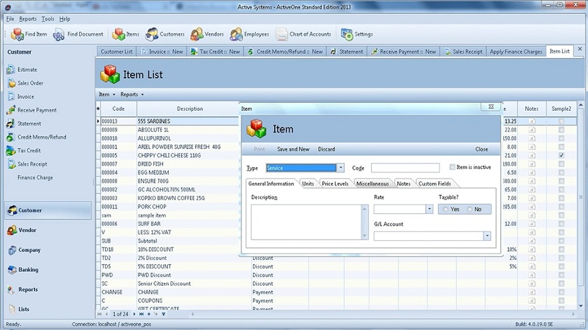This screenshot has width=588, height=330.
Task: Click Save and New in Item dialog
Action: 293,149
